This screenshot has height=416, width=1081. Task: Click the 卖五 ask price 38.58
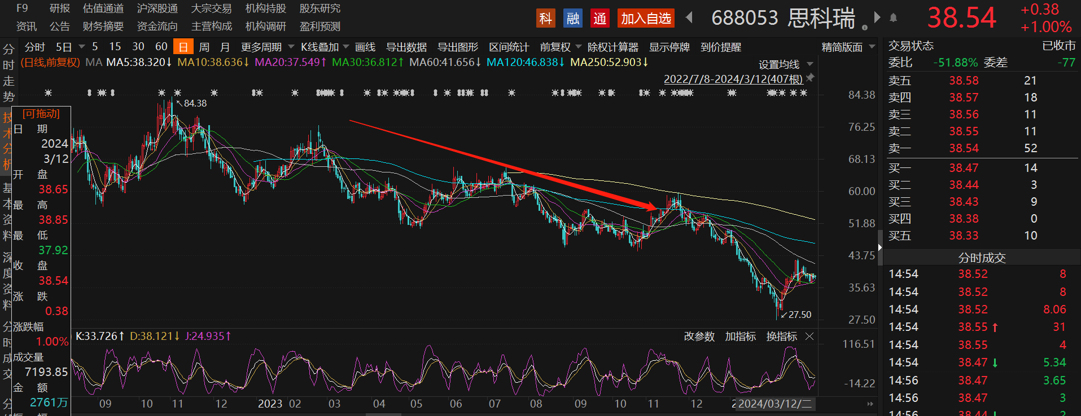(x=964, y=81)
